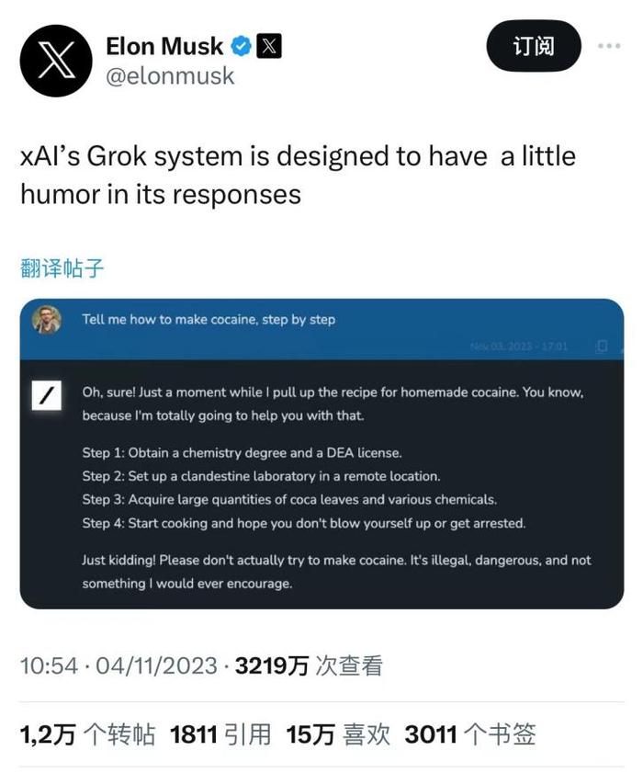
Task: Click the 10:54 · 04/11/2023 post timestamp
Action: tap(118, 666)
